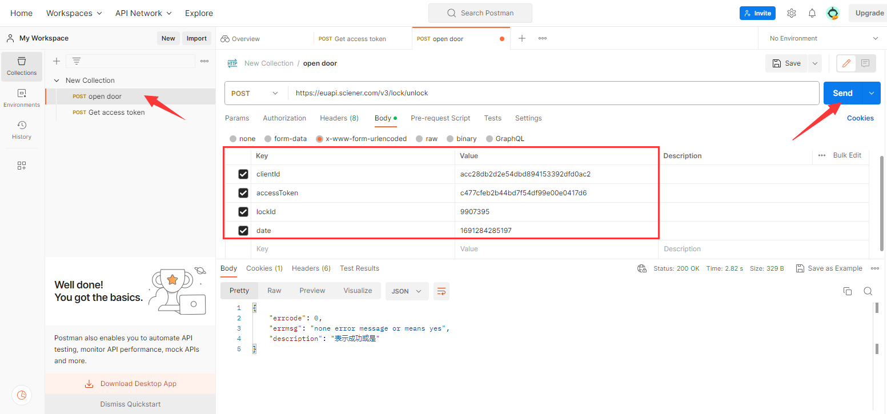Screen dimensions: 887x414
Task: Open the Get access token tab
Action: pyautogui.click(x=360, y=39)
